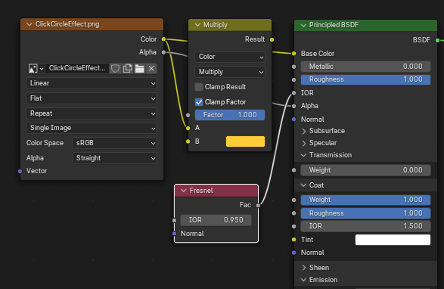Image resolution: width=444 pixels, height=289 pixels.
Task: Open the image datablock browse icon
Action: tap(36, 68)
